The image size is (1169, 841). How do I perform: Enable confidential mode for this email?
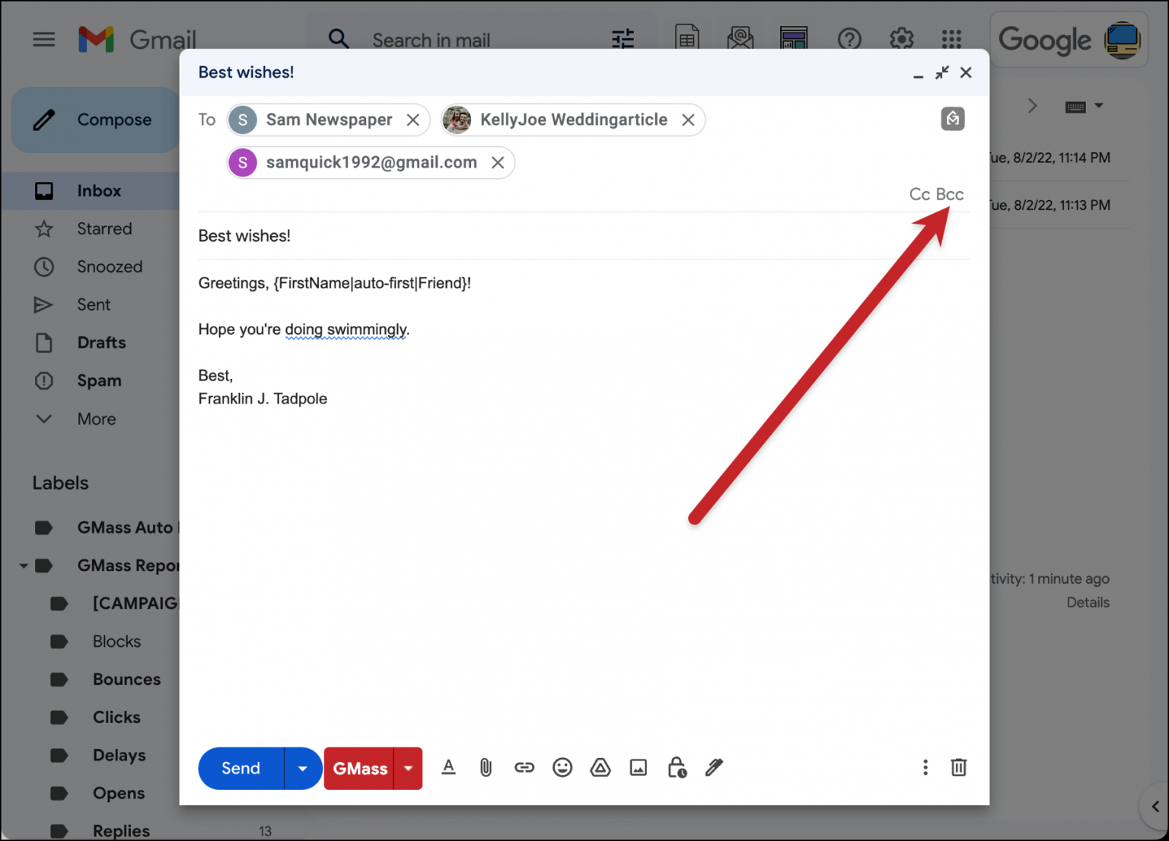pyautogui.click(x=677, y=767)
